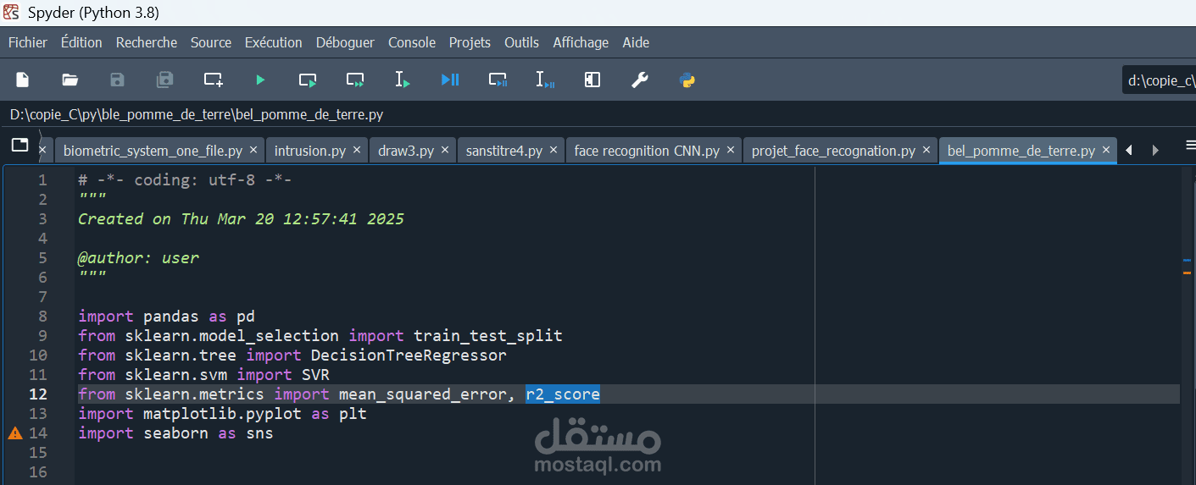
Task: Open the file browse tabs button
Action: pos(19,146)
